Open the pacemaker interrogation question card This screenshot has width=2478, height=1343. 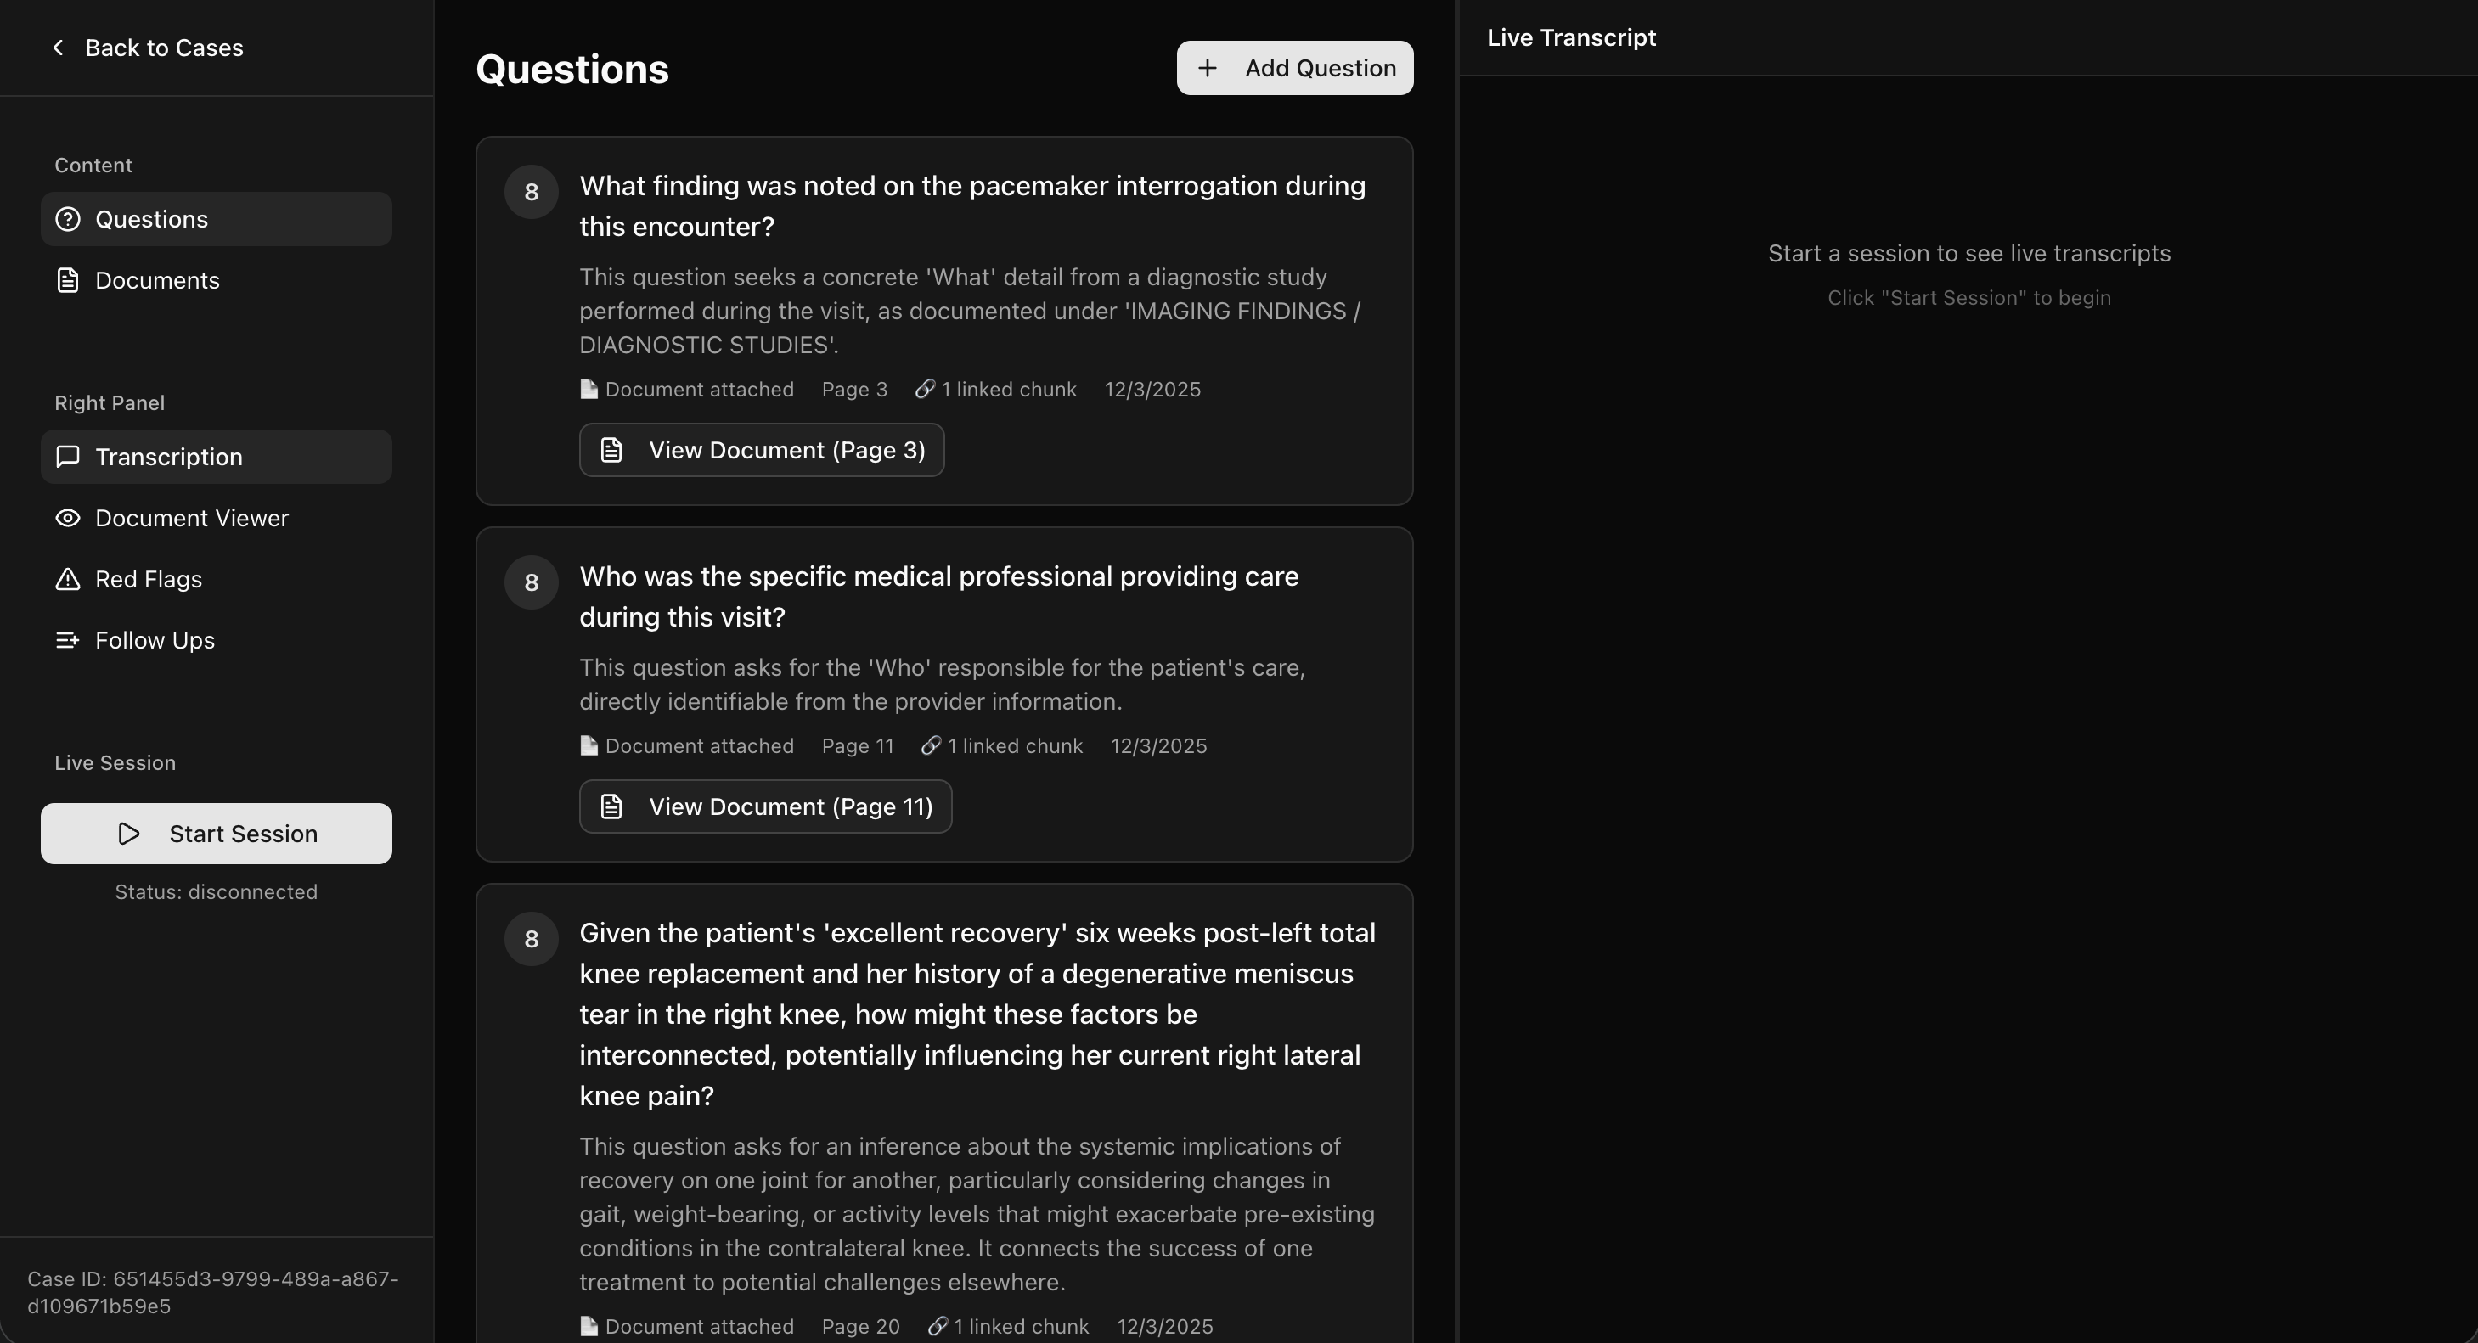pos(971,205)
